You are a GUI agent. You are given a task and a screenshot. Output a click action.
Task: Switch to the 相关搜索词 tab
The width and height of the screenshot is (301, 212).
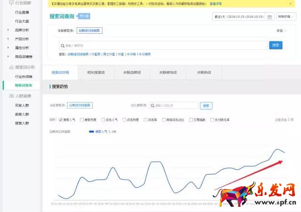[x=95, y=73]
